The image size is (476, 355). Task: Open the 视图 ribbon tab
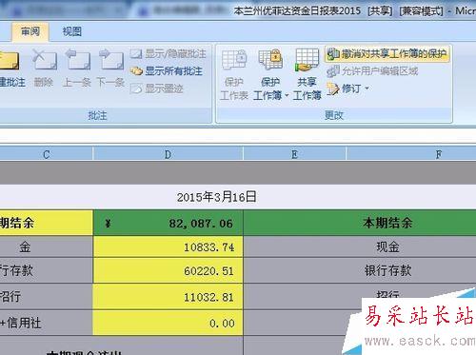(x=71, y=31)
